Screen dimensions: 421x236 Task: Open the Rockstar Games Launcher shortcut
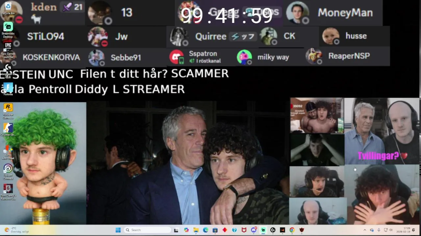pyautogui.click(x=8, y=111)
